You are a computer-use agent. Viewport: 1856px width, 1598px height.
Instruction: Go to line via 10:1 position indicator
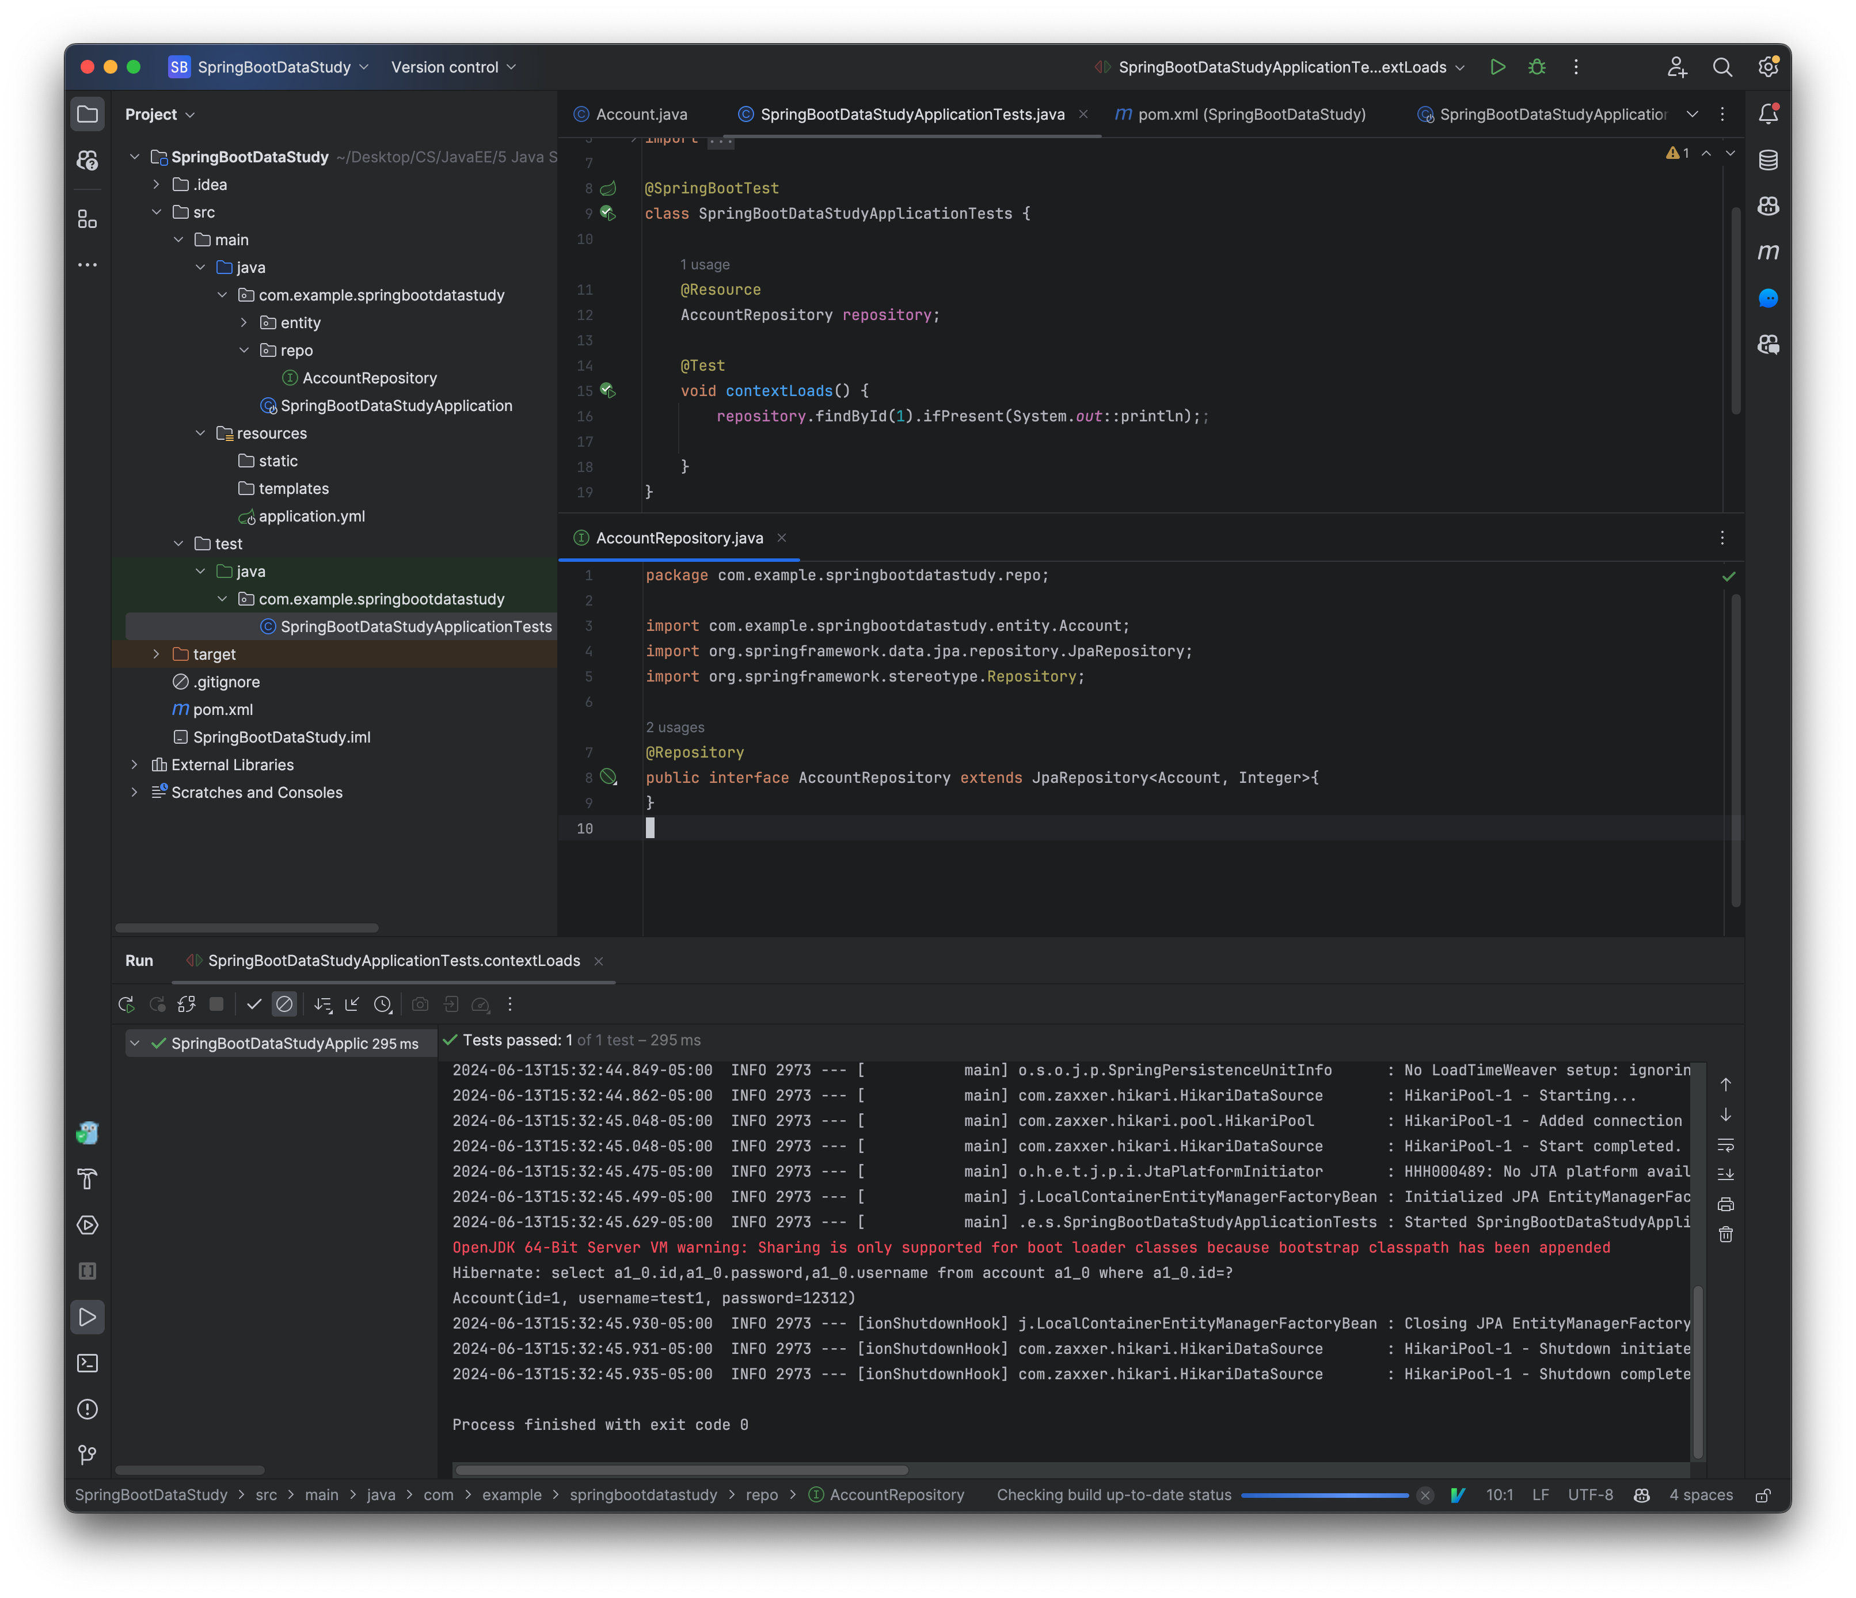(x=1500, y=1495)
